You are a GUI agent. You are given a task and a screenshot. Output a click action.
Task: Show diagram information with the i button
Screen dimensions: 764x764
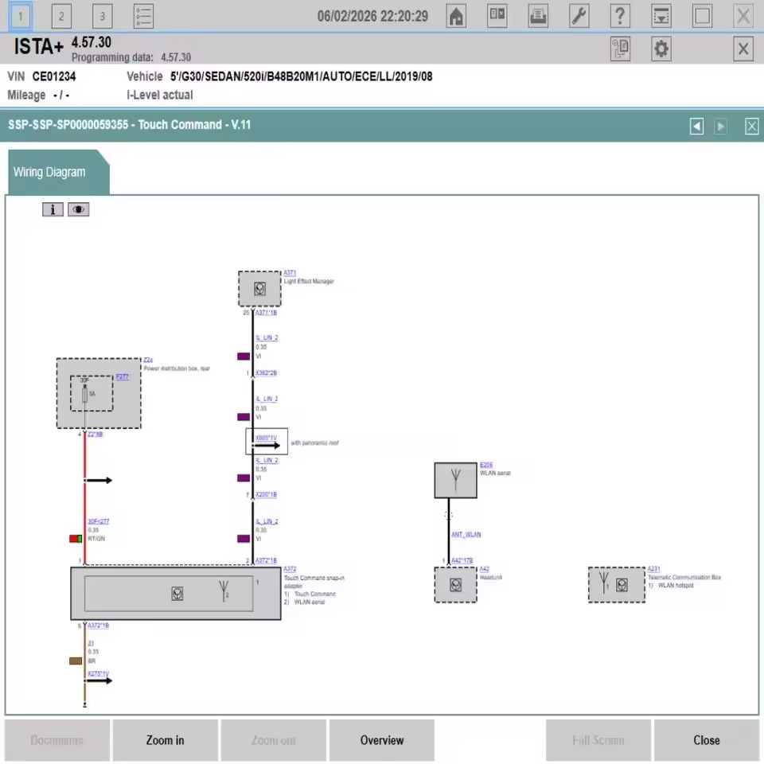[x=53, y=209]
